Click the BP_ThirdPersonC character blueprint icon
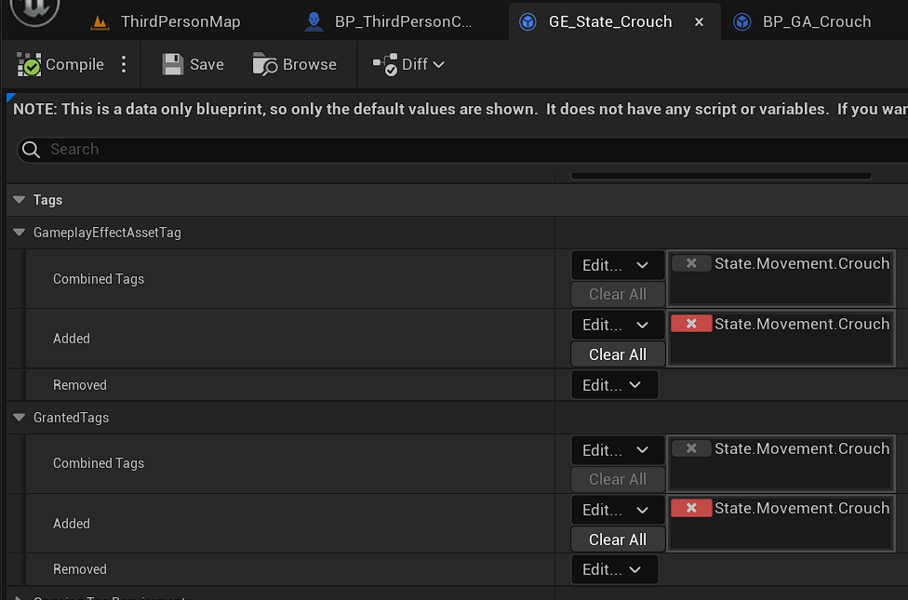This screenshot has width=908, height=600. coord(314,22)
